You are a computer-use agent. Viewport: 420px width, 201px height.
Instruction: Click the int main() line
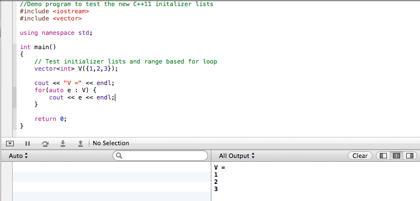click(x=38, y=47)
